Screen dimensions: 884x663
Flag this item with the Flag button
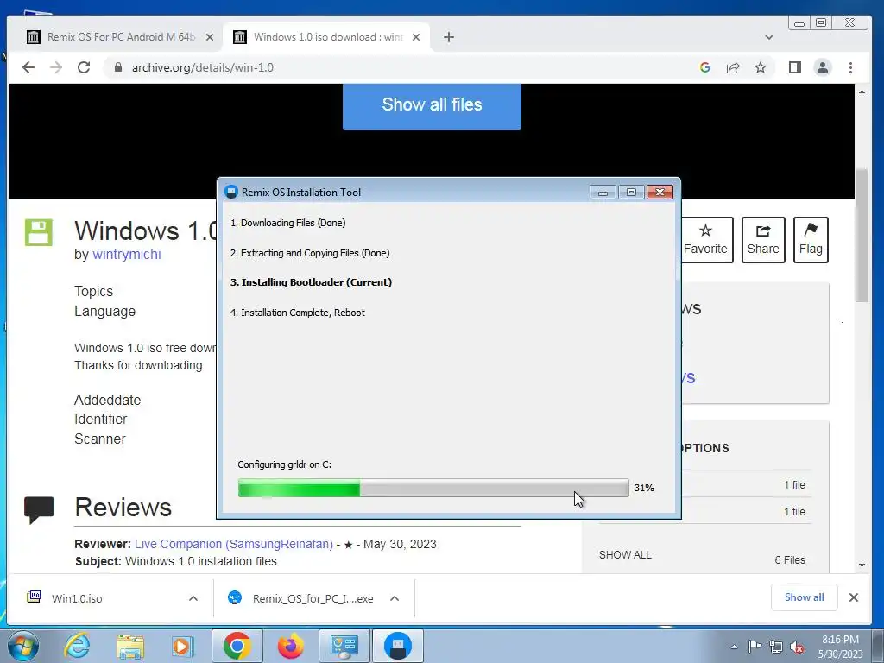[811, 240]
